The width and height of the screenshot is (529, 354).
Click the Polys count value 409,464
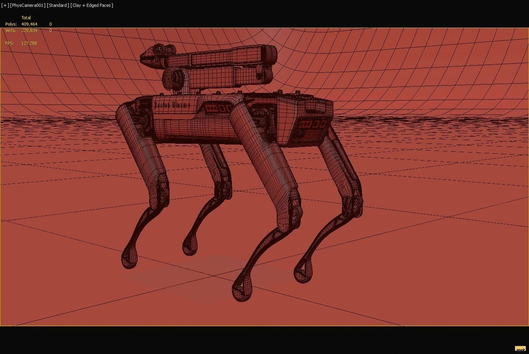(29, 24)
